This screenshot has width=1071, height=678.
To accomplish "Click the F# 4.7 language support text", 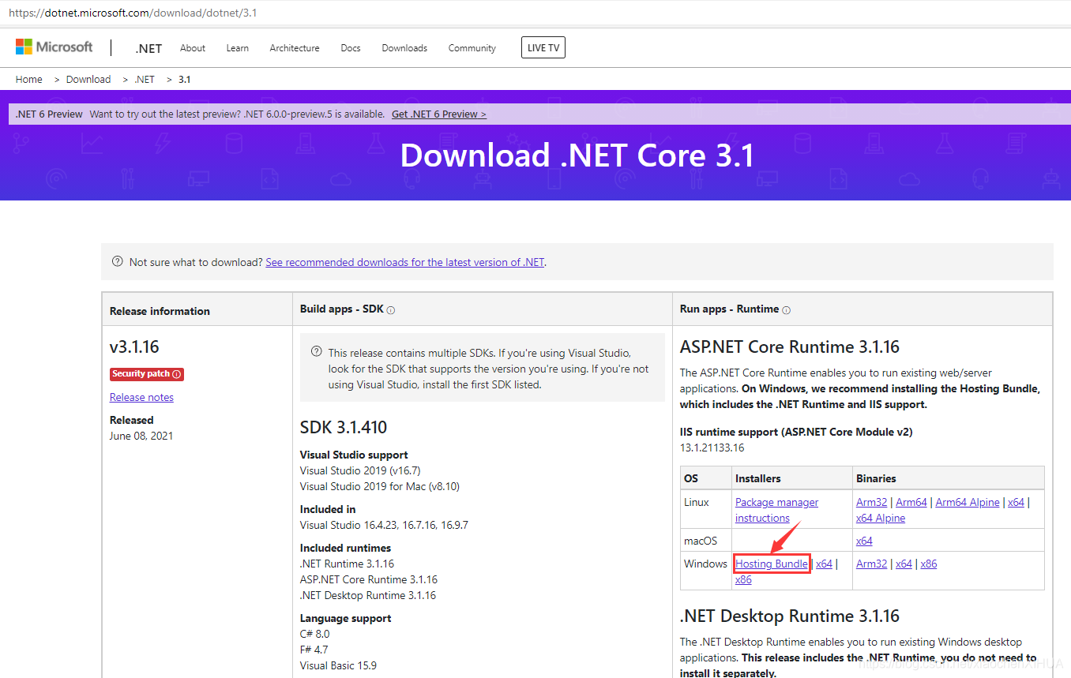I will pyautogui.click(x=314, y=650).
